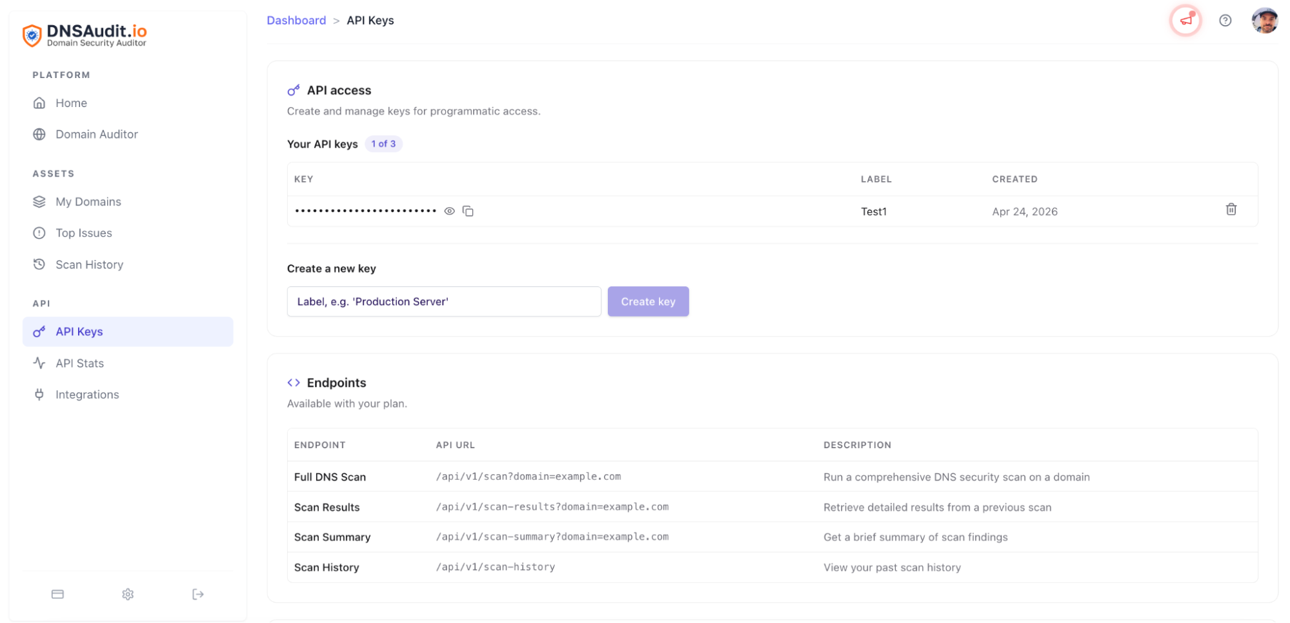Click the Scan History endpoint name in table

(327, 568)
